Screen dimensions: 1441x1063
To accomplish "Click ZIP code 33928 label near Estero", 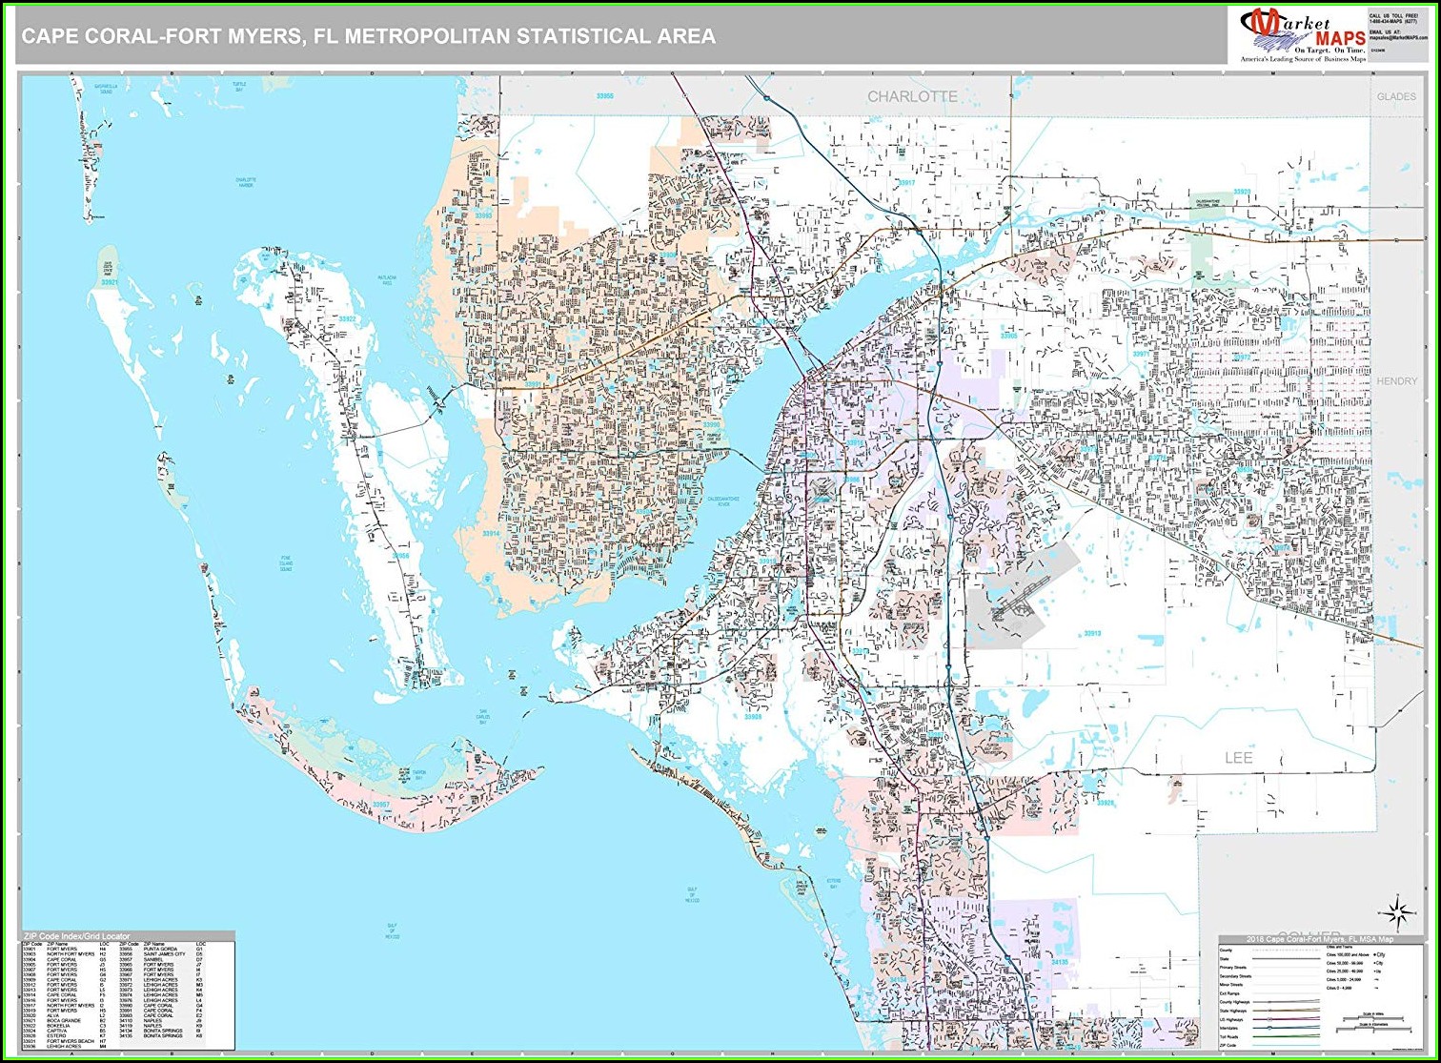I will (x=1104, y=803).
